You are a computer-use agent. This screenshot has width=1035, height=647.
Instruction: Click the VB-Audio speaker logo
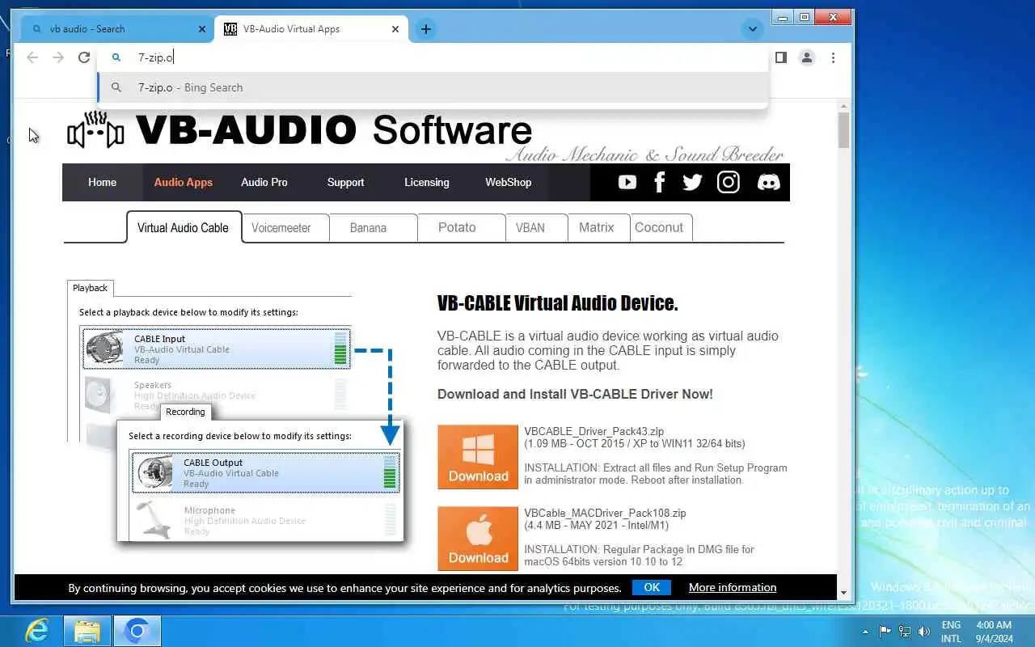(x=95, y=130)
